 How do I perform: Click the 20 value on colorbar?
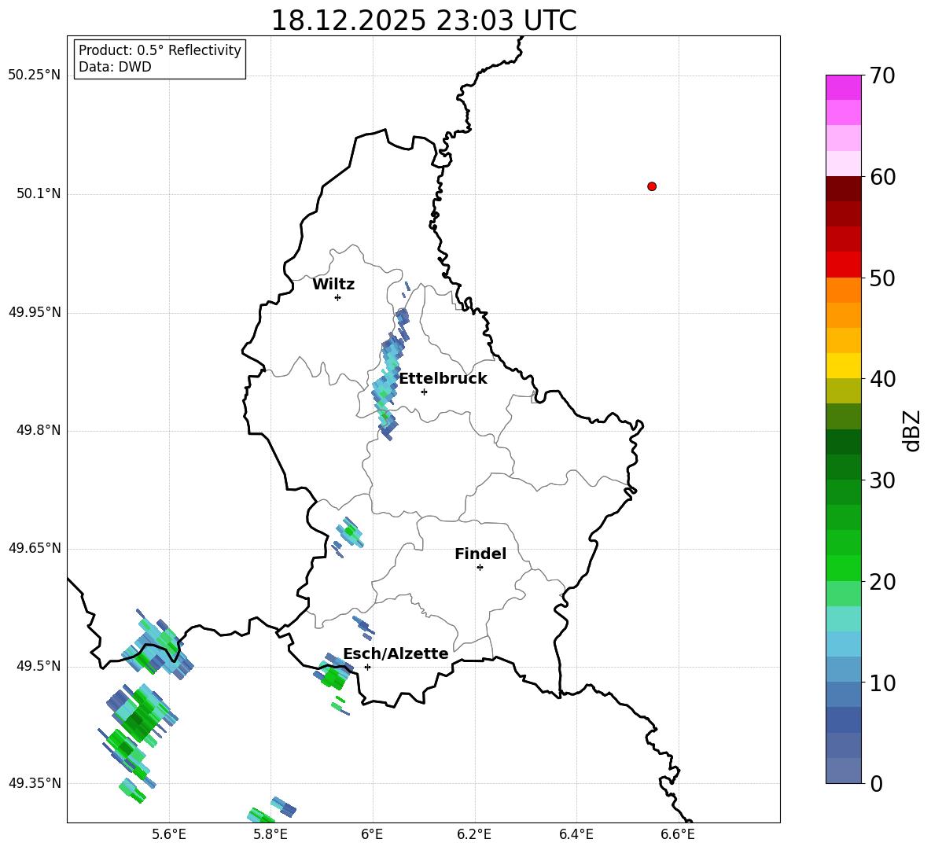(x=882, y=582)
